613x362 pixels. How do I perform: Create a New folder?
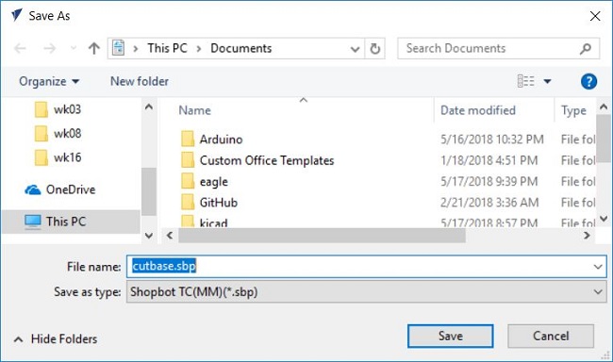140,81
